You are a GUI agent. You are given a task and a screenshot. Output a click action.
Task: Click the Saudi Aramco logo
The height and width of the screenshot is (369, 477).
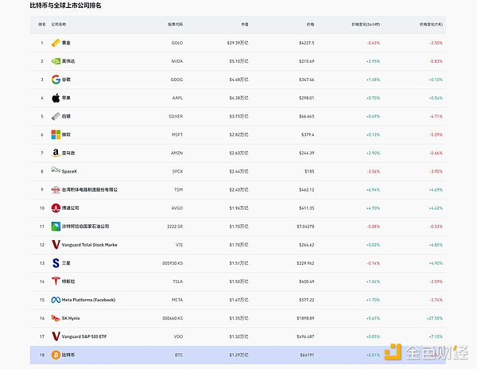56,227
